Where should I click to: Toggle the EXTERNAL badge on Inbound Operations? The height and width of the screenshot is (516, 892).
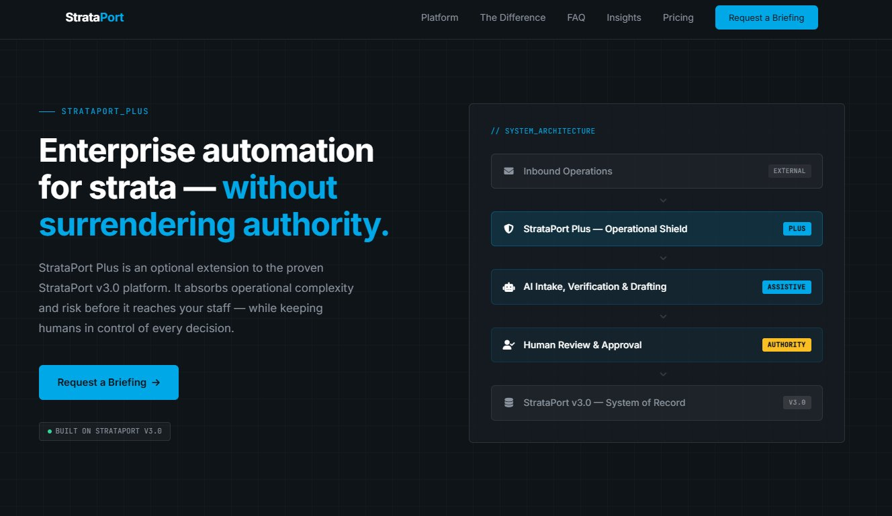[x=789, y=171]
